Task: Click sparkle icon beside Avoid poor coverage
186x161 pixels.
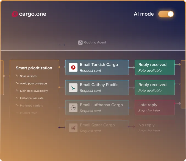Action: pos(17,83)
